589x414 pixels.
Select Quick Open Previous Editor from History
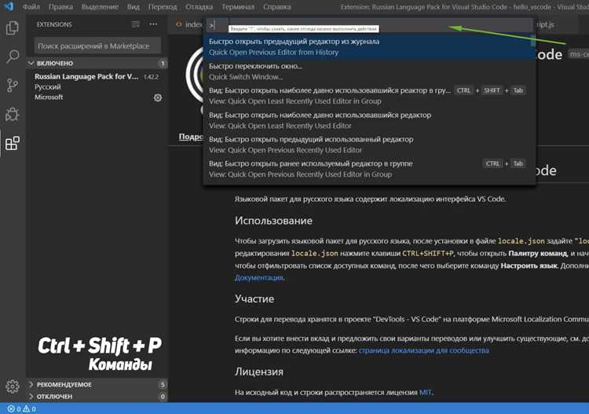click(x=369, y=46)
